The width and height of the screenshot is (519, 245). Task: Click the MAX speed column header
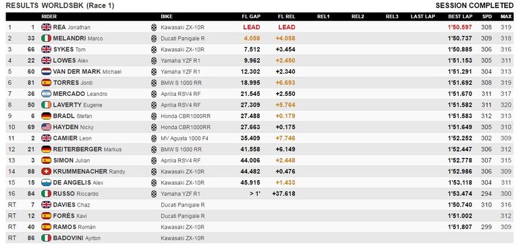coord(505,16)
